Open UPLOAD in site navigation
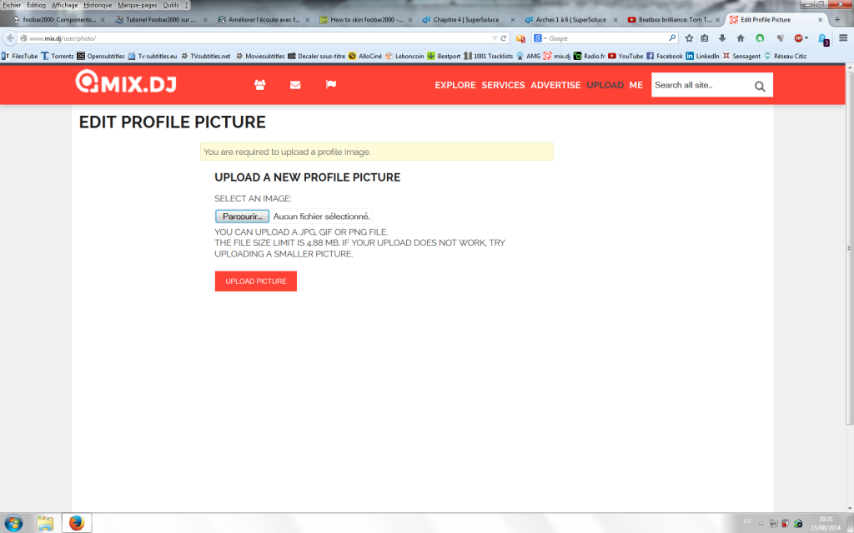The width and height of the screenshot is (854, 533). [x=605, y=85]
